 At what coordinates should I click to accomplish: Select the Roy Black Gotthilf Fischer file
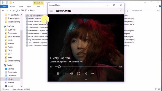click(x=37, y=39)
